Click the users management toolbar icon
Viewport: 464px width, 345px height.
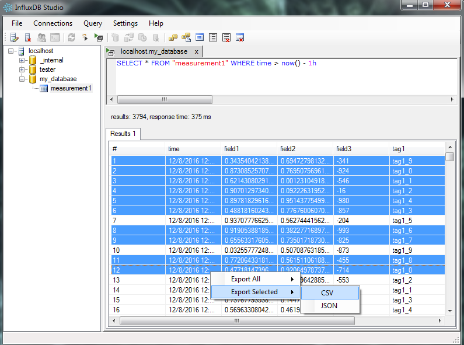[x=41, y=37]
